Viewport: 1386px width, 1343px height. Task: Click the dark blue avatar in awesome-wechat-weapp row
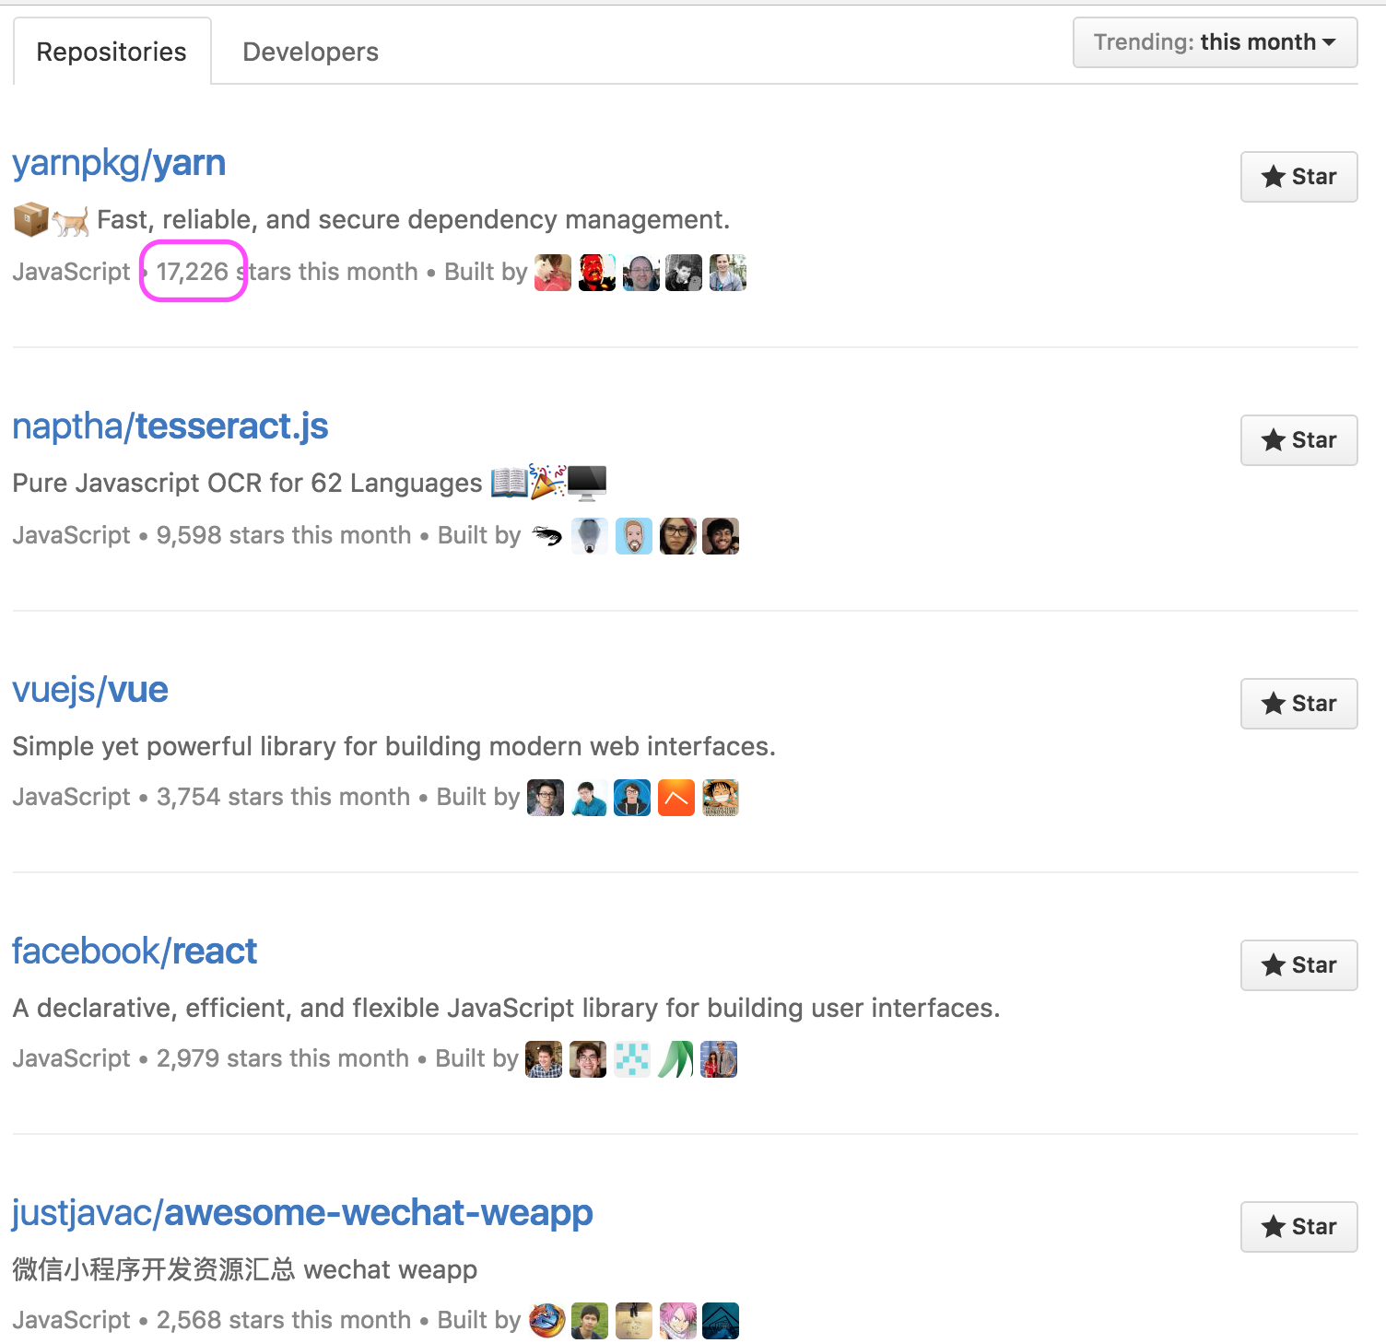721,1321
